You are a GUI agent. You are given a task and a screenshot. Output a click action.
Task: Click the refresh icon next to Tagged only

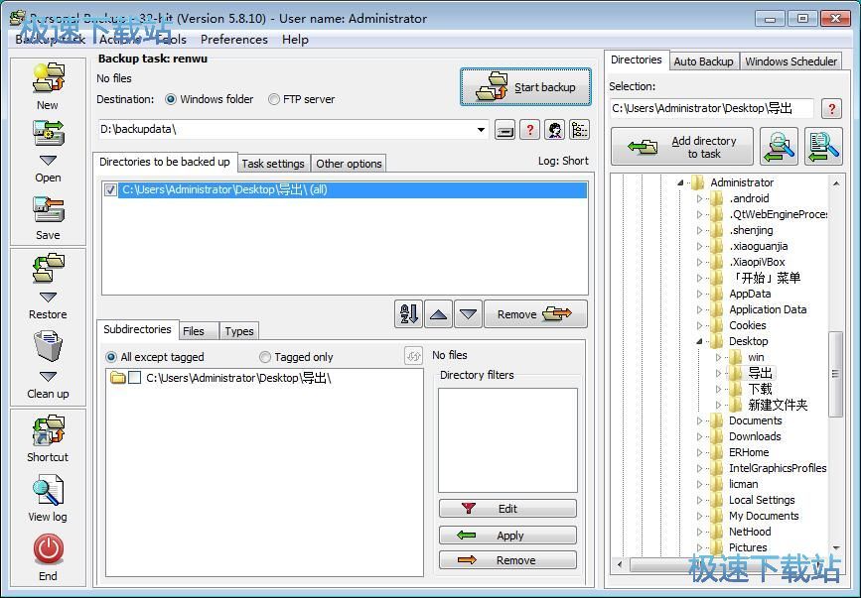(413, 356)
